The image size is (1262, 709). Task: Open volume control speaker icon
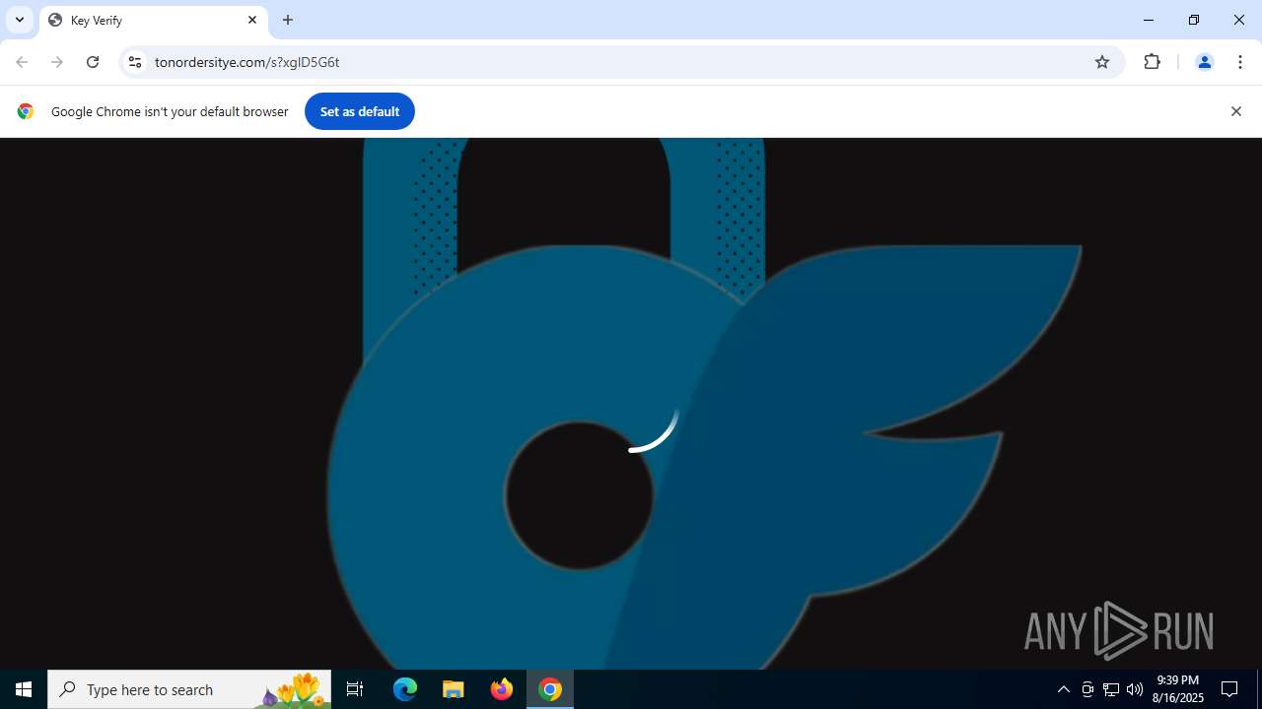[1135, 689]
